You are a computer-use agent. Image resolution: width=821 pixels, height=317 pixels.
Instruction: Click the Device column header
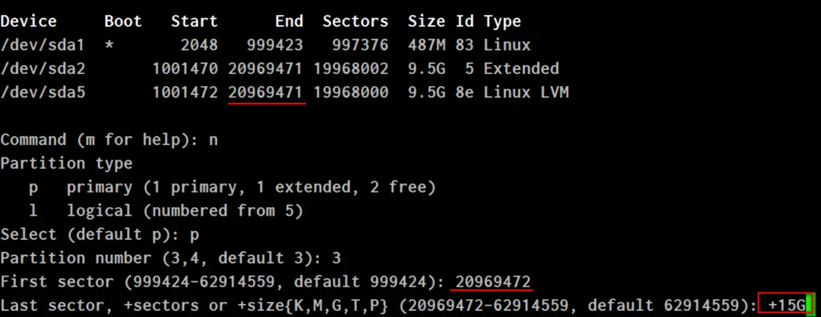point(28,21)
